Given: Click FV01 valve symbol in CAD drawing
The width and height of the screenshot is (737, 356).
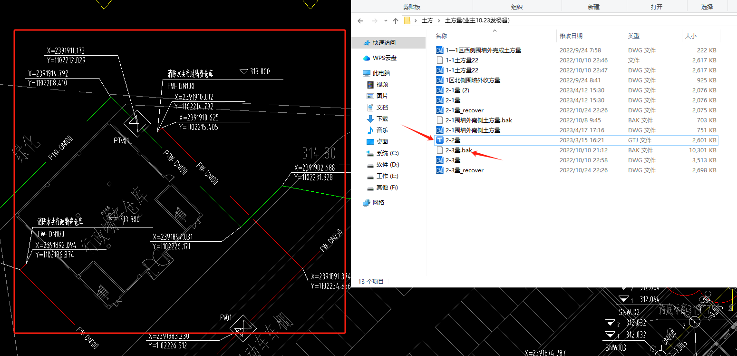Looking at the screenshot, I should click(243, 328).
